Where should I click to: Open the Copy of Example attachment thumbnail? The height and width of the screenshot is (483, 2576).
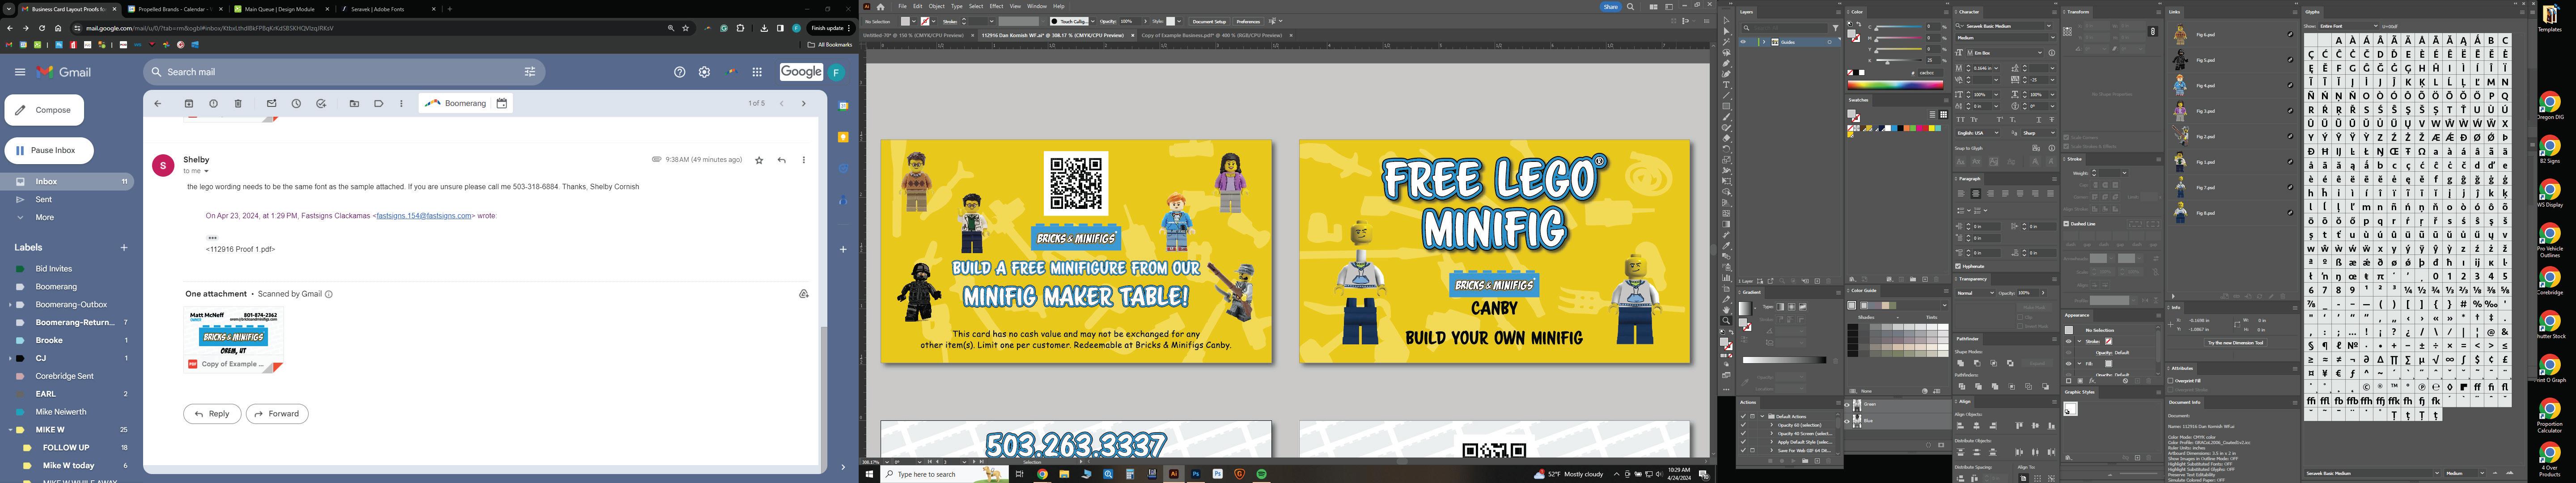point(233,340)
